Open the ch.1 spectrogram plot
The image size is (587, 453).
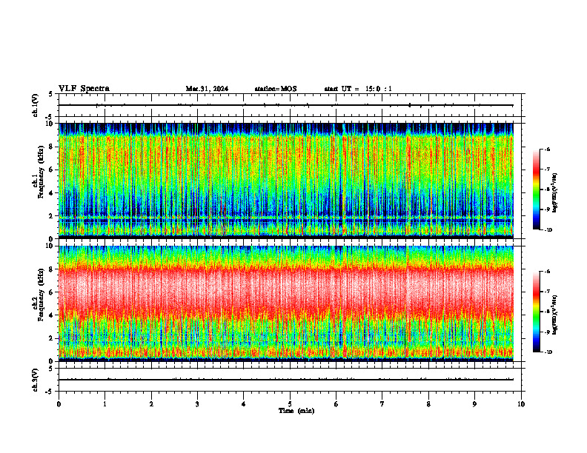tap(286, 181)
